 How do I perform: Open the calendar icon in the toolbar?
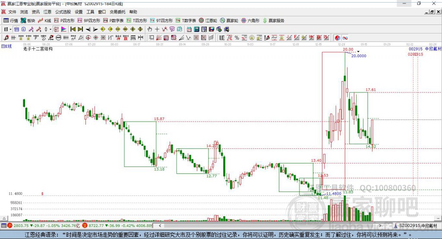pos(189,29)
